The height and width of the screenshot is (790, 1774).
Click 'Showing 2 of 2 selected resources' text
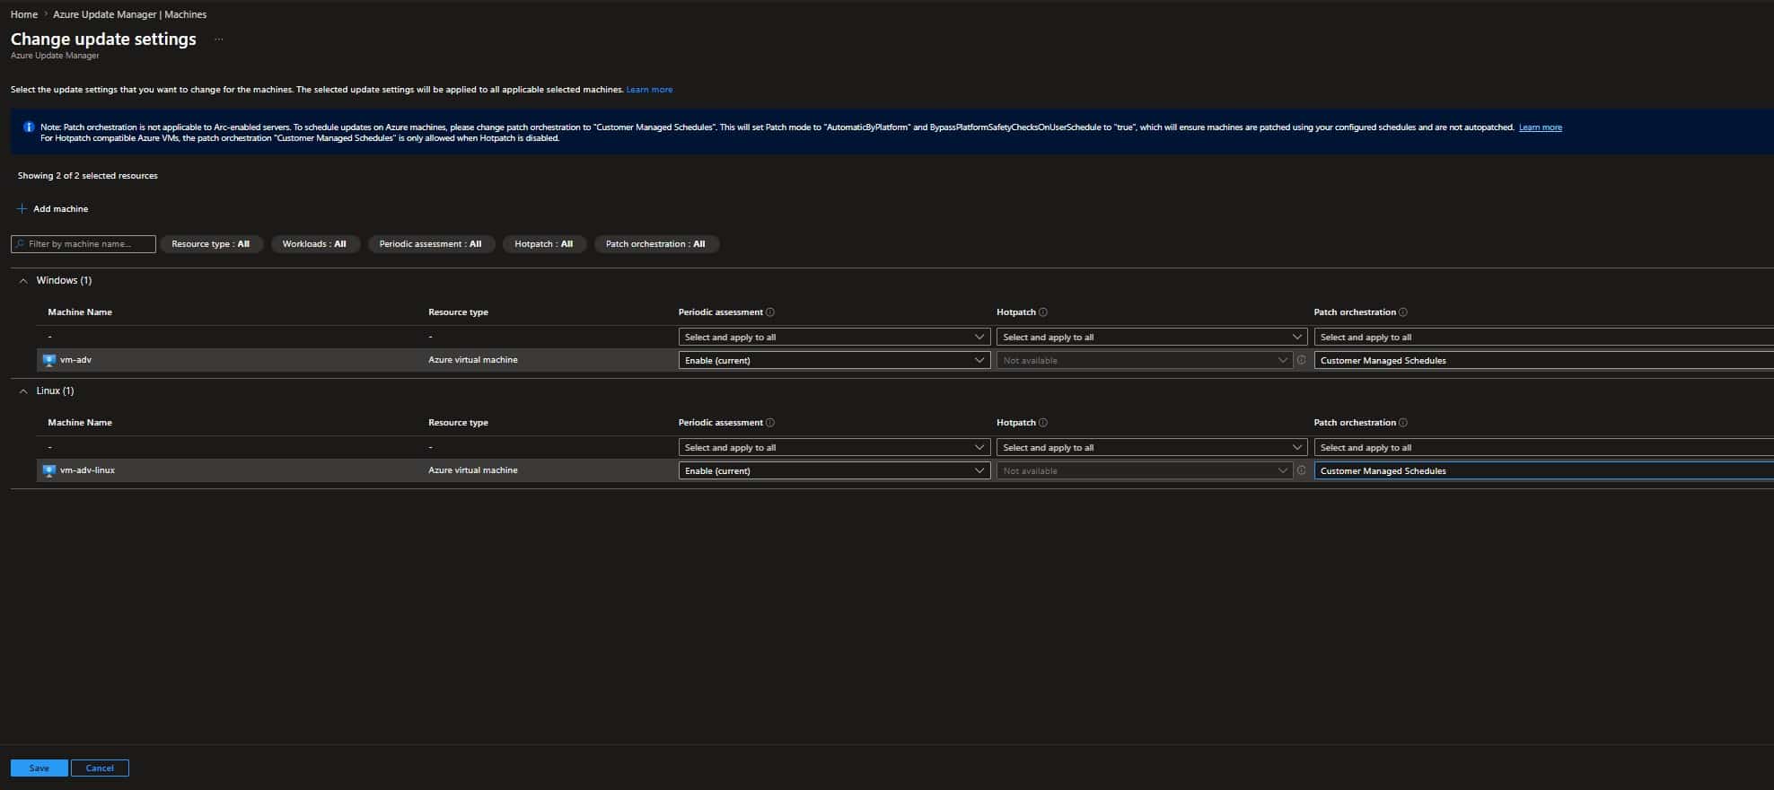pos(88,176)
